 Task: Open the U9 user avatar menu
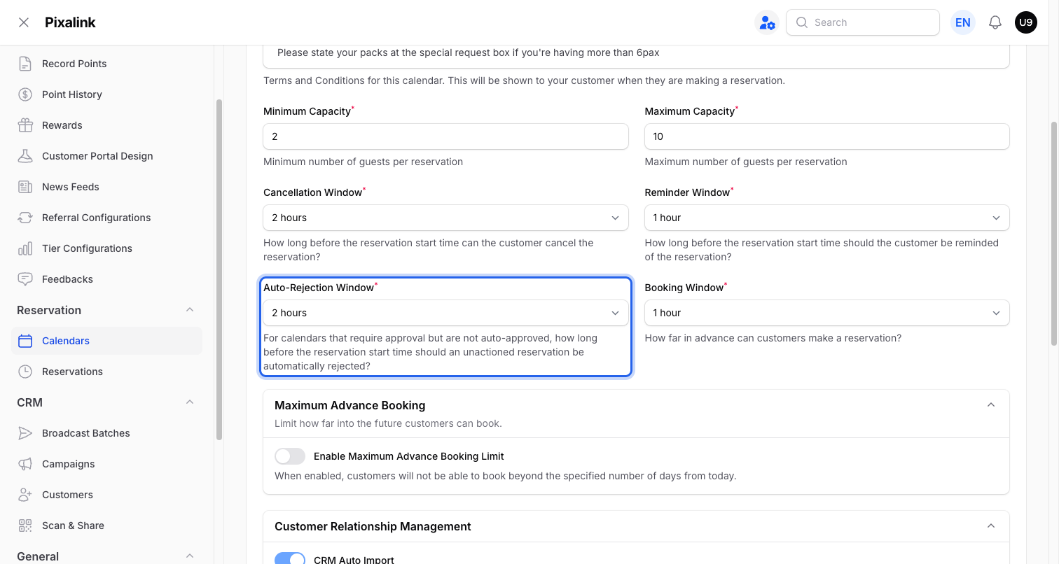point(1026,22)
